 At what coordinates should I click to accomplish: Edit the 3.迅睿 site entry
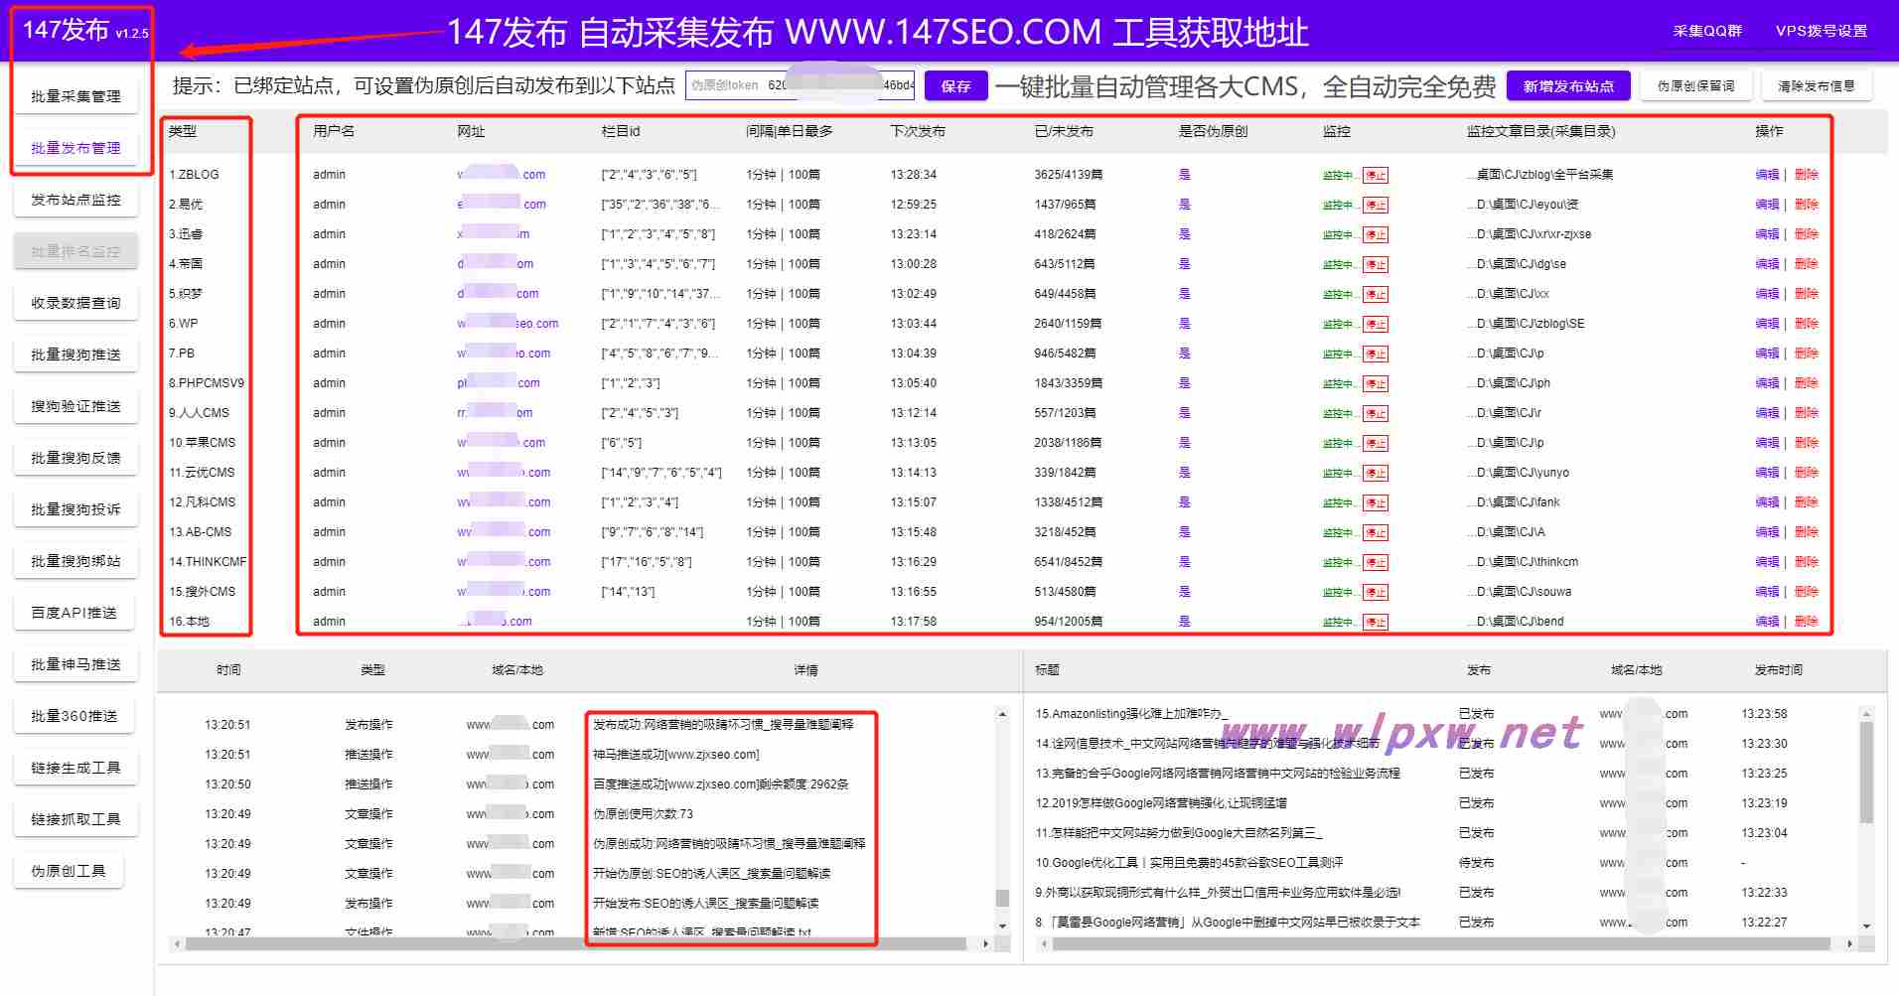click(1767, 234)
